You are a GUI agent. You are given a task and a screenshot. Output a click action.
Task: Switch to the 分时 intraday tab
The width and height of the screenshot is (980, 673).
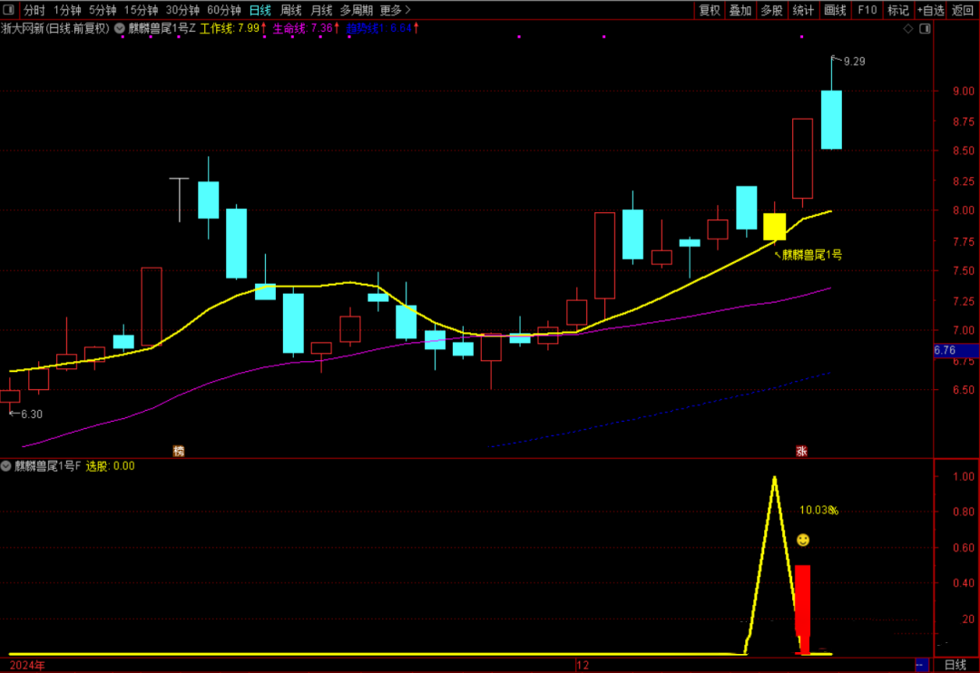pyautogui.click(x=34, y=10)
